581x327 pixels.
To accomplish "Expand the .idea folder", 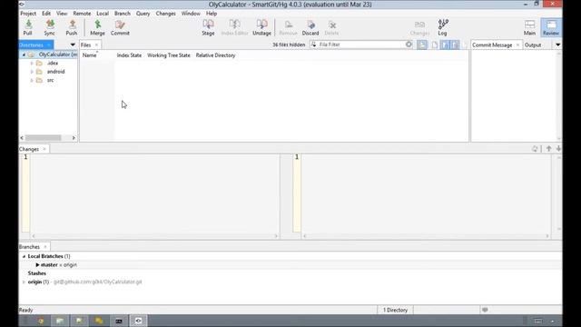I will point(32,63).
